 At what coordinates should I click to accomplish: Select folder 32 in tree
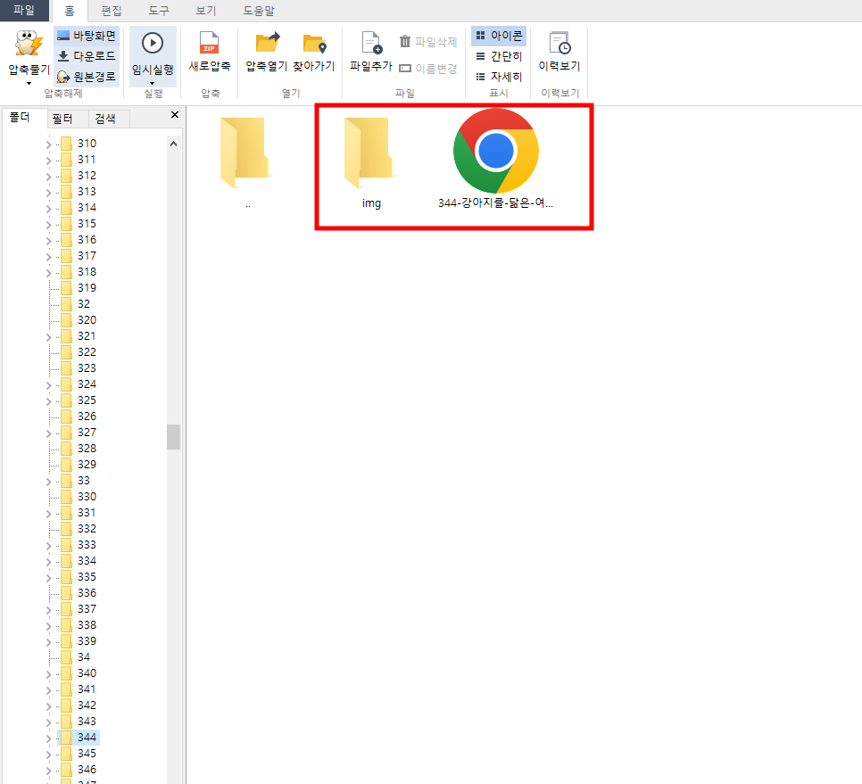tap(84, 304)
